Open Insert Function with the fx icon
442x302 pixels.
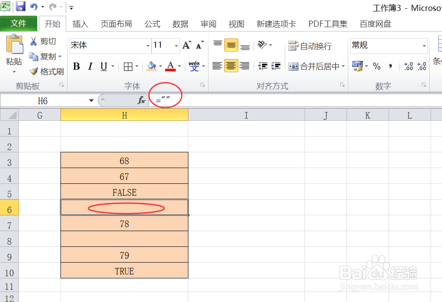[141, 100]
